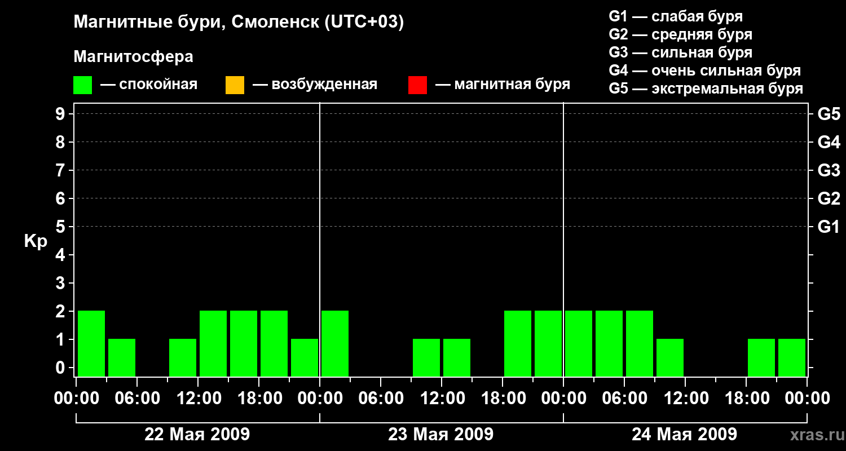This screenshot has width=846, height=451.
Task: Click the orange 'возбужденная' legend swatch
Action: [235, 85]
